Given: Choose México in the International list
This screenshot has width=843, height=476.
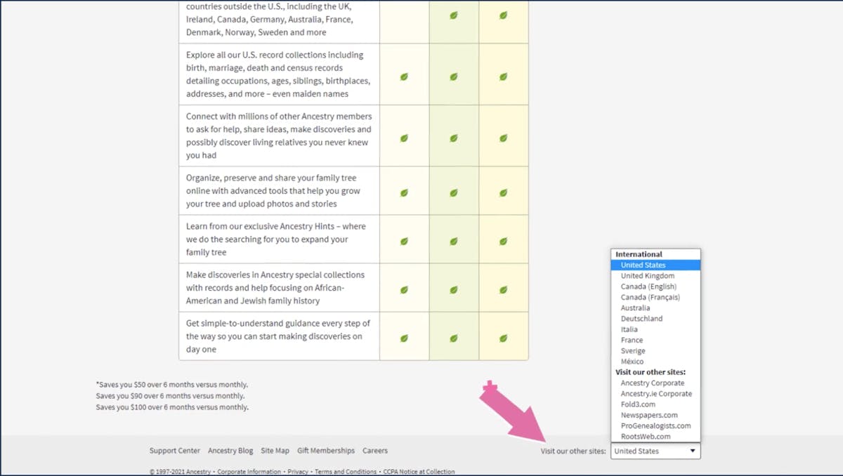Looking at the screenshot, I should 632,362.
